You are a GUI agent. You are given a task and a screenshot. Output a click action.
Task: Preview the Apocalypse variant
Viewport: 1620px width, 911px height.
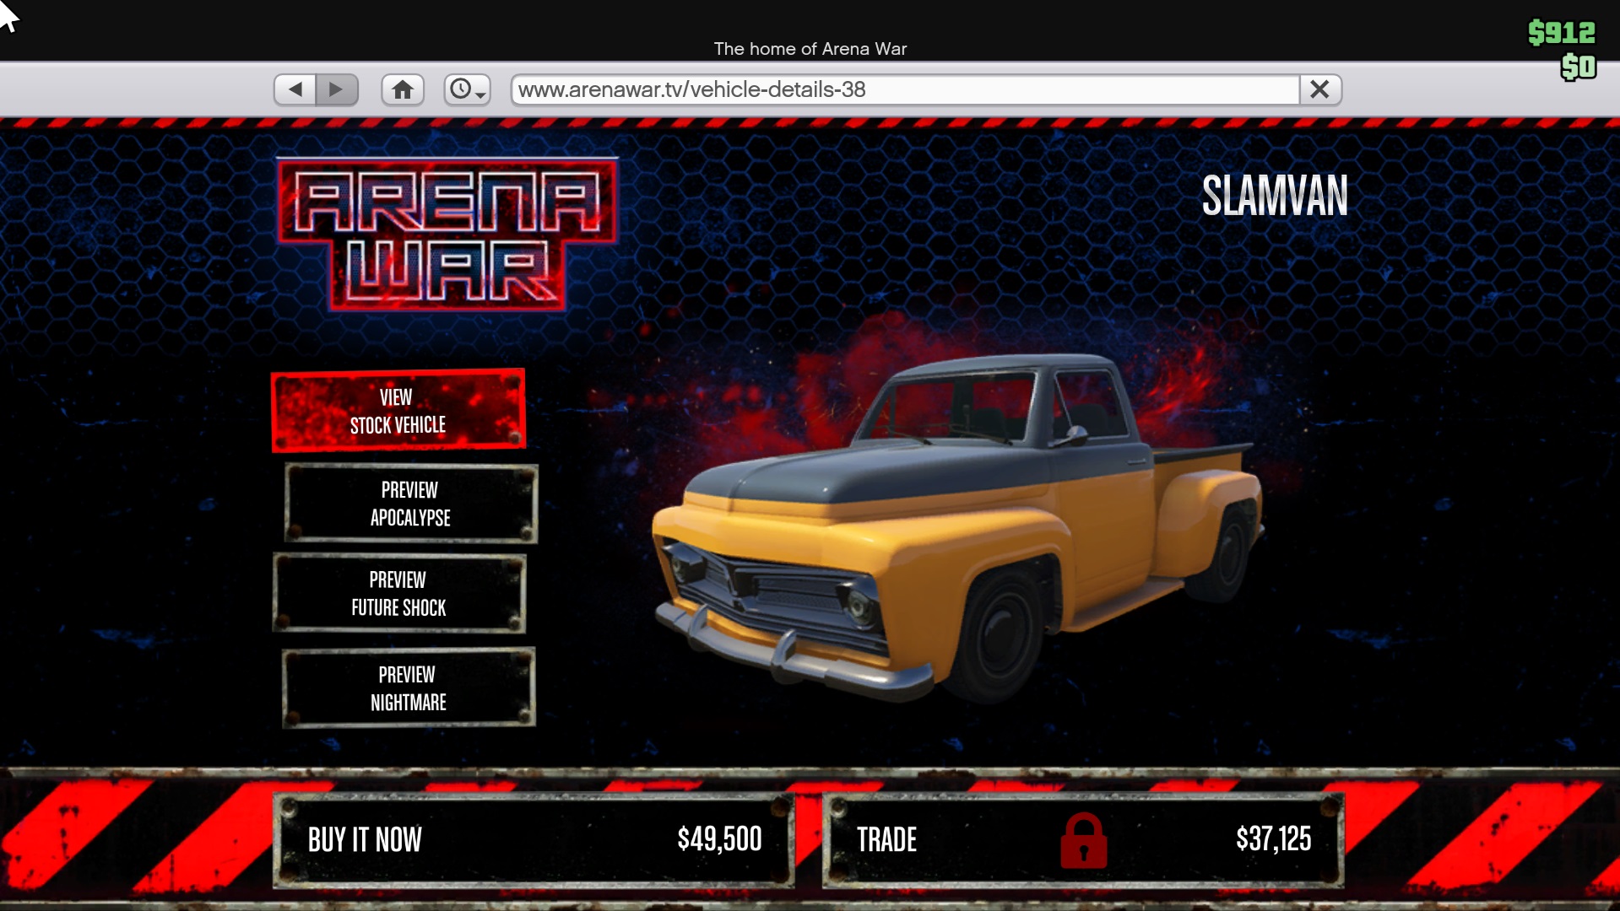point(411,504)
